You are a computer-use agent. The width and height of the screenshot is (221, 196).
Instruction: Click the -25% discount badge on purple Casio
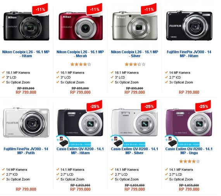click(203, 106)
